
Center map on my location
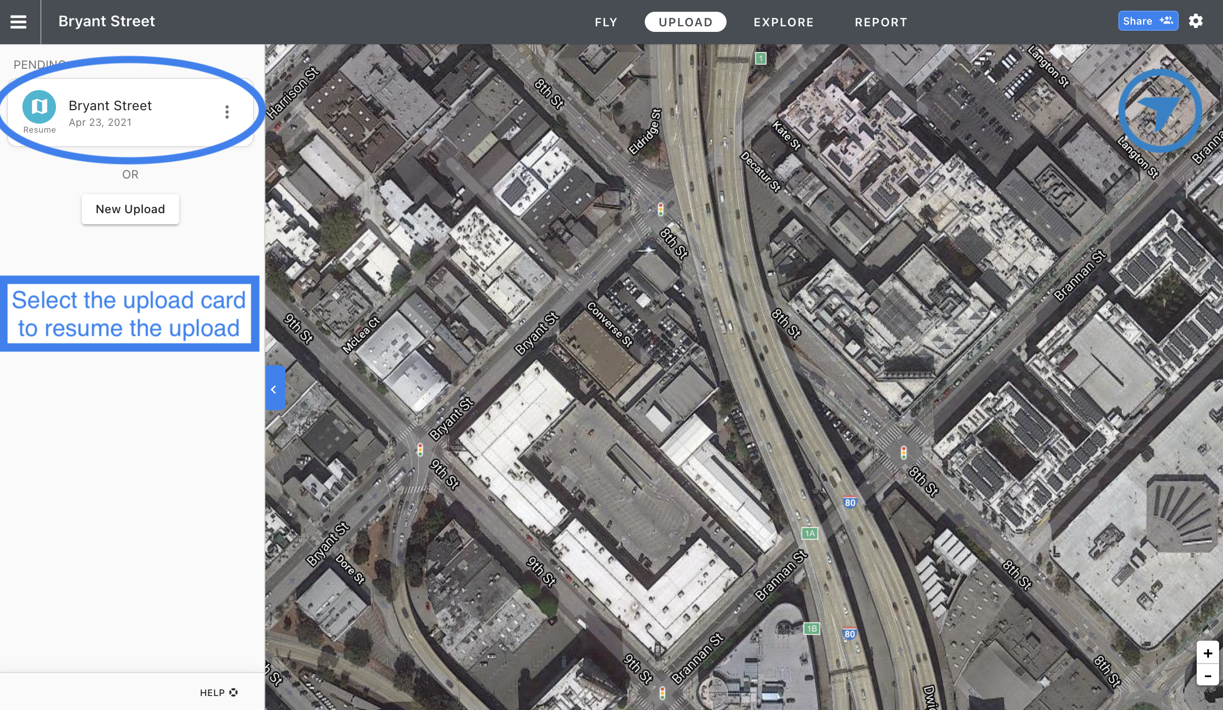click(1160, 111)
